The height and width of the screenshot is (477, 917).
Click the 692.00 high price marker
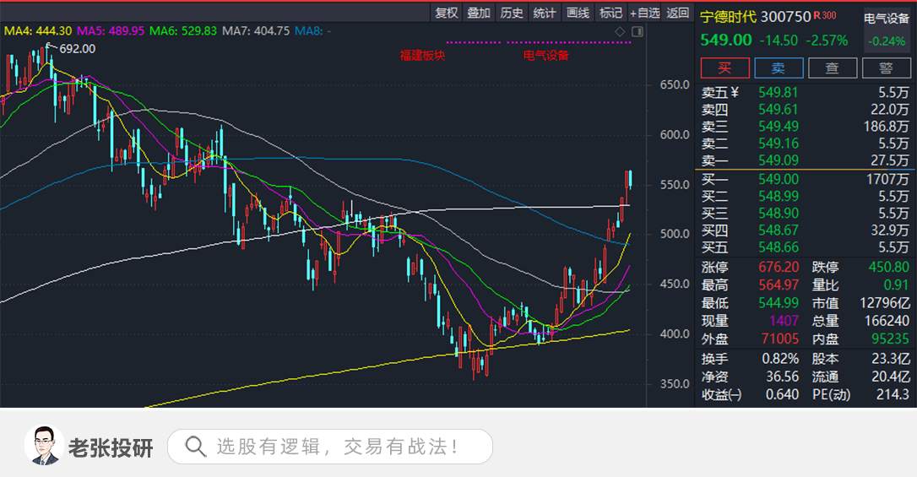(77, 49)
